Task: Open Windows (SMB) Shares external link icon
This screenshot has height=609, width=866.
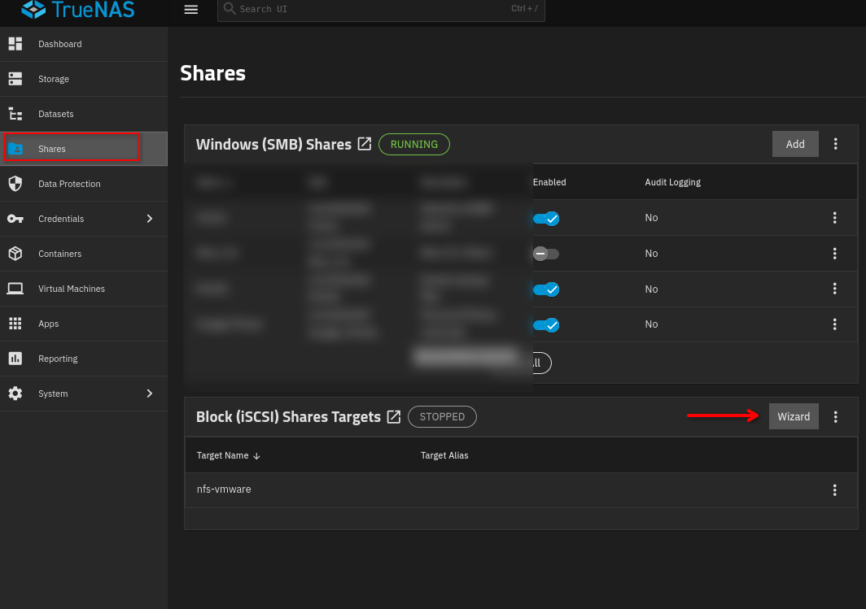Action: (x=365, y=144)
